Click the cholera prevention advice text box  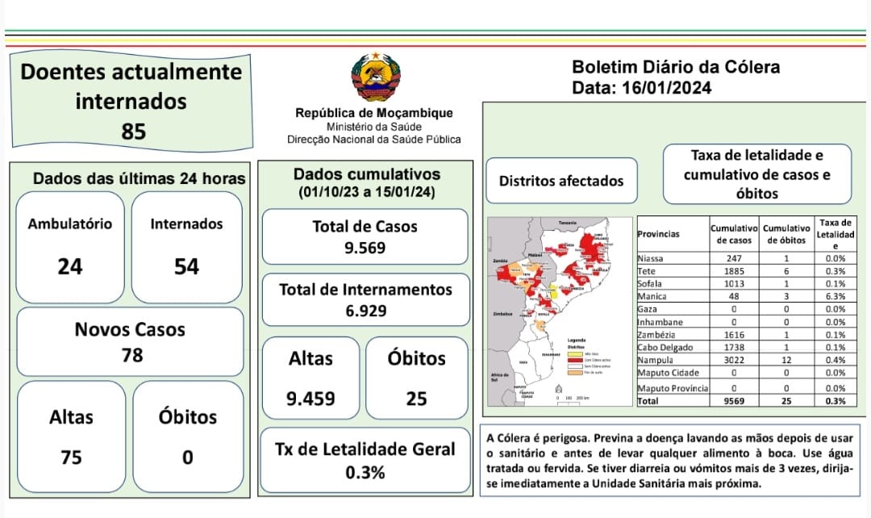click(670, 460)
